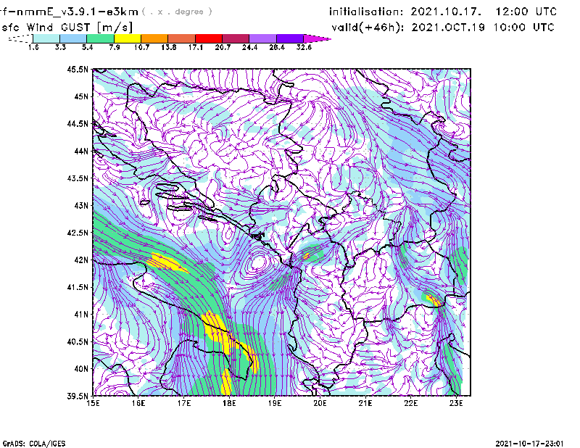
Task: Click the "10.7" legend value
Action: [x=141, y=47]
